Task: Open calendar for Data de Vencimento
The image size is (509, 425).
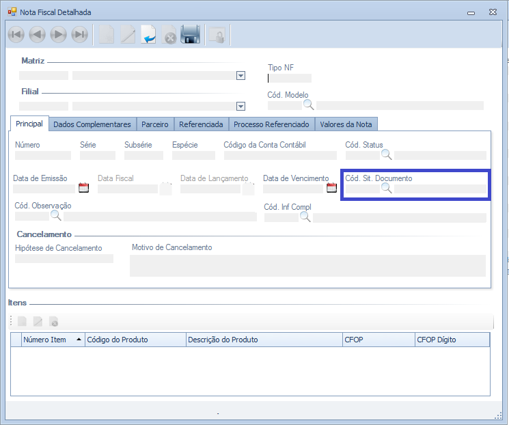Action: tap(332, 188)
